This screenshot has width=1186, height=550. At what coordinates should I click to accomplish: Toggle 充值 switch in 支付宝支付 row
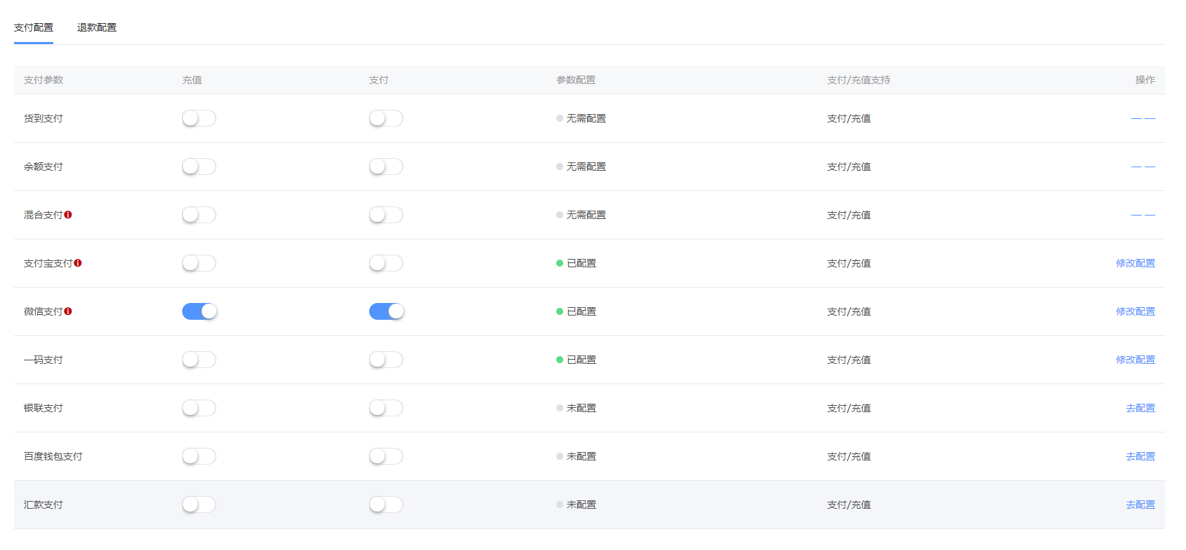[x=199, y=263]
